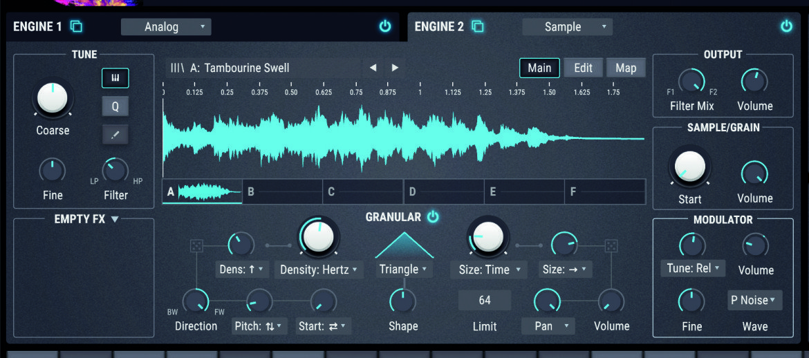This screenshot has height=358, width=809.
Task: Open the Density: Hertz dropdown
Action: click(x=319, y=270)
